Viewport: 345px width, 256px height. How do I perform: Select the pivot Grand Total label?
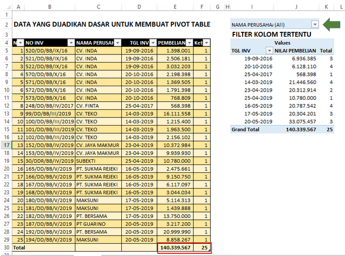click(245, 129)
